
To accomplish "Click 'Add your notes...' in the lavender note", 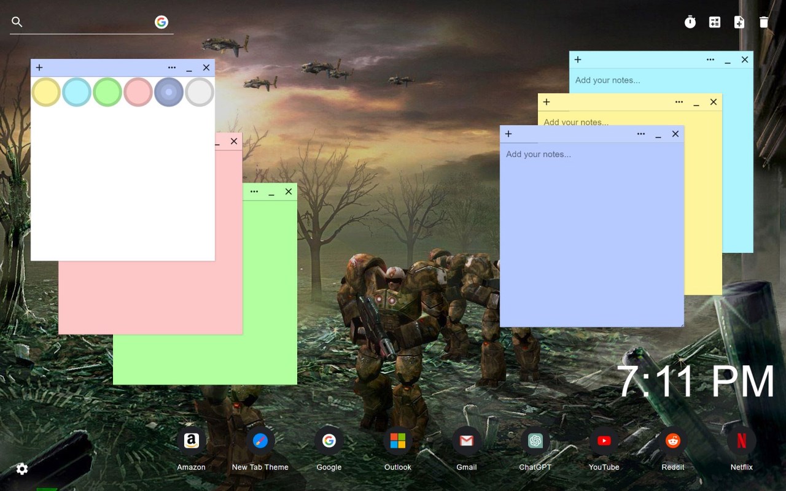I will click(x=539, y=154).
